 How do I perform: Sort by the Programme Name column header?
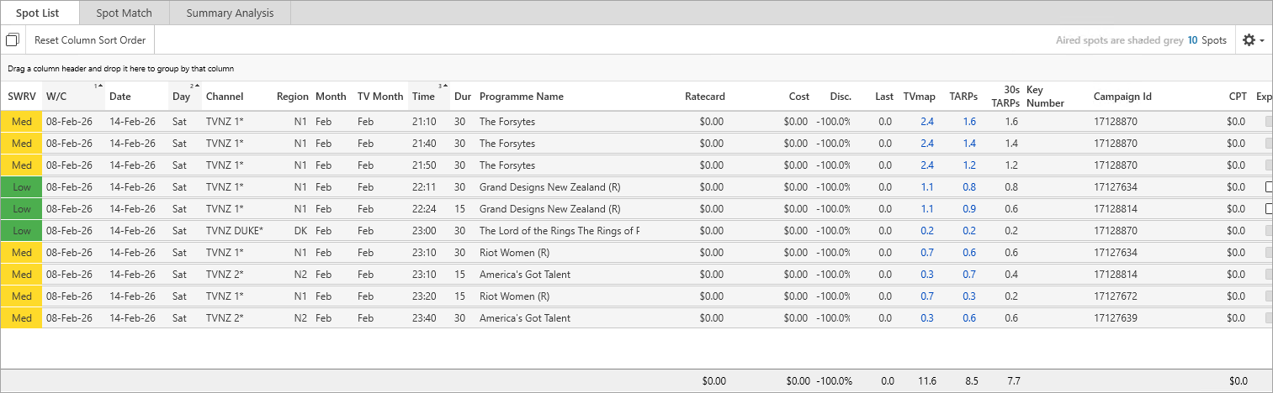point(521,97)
